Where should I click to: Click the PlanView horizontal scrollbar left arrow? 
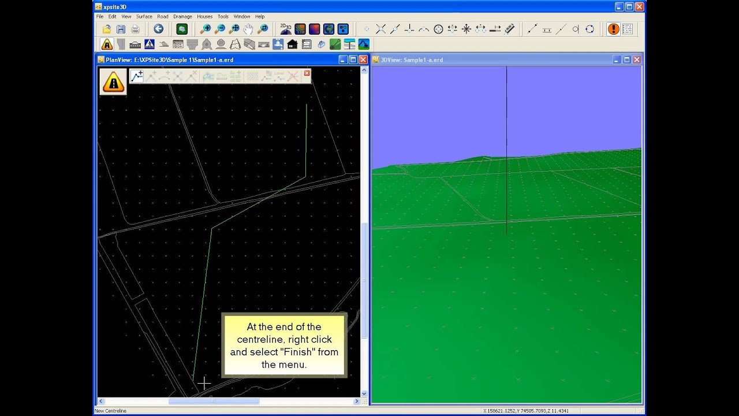[x=101, y=401]
